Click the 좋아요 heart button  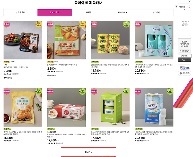tap(185, 56)
